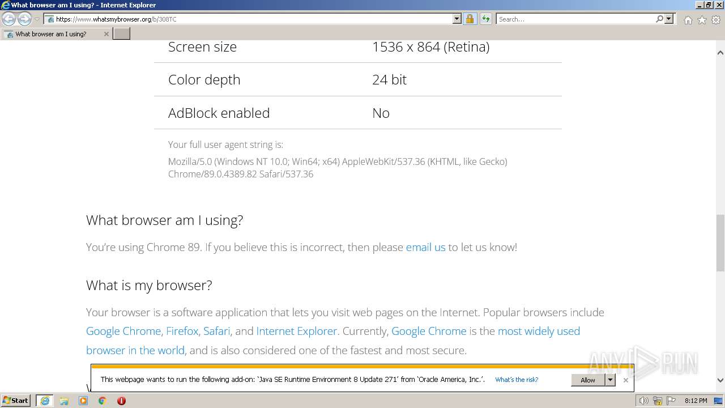Click the '24 bit' color depth value
Image resolution: width=725 pixels, height=408 pixels.
click(389, 79)
